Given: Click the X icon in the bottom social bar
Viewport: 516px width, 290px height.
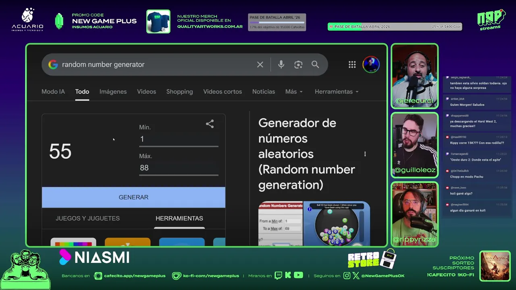Looking at the screenshot, I should (356, 276).
